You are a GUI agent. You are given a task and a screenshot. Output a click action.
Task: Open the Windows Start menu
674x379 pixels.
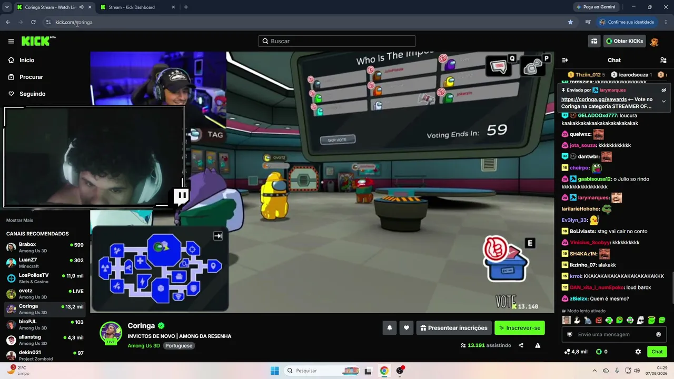[x=274, y=371]
